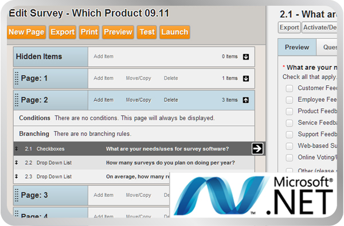Collapse Page 2 with the up arrow
The width and height of the screenshot is (344, 226).
[x=246, y=100]
